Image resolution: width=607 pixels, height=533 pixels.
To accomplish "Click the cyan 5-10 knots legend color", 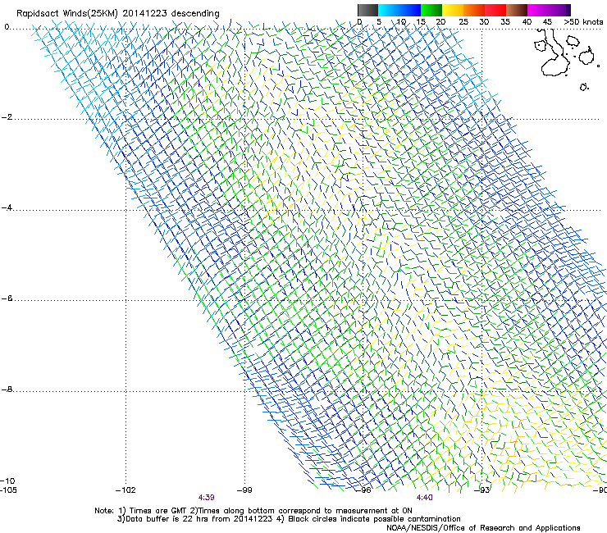I will point(388,10).
